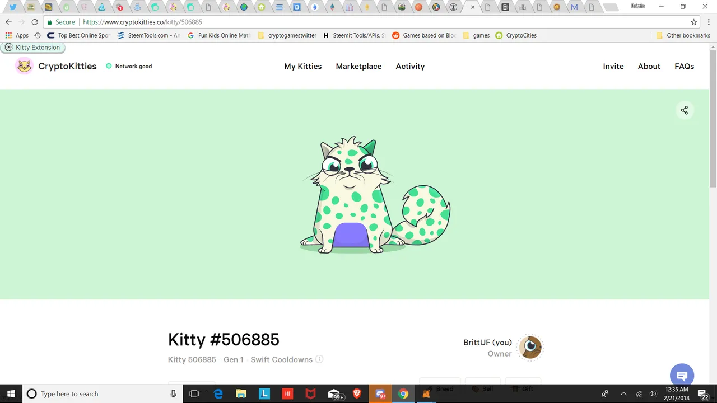Screen dimensions: 717x403
Task: Launch Microsoft Edge from taskbar
Action: click(218, 394)
